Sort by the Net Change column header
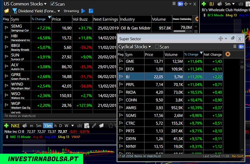Image resolution: width=250 pixels, height=164 pixels. click(213, 54)
